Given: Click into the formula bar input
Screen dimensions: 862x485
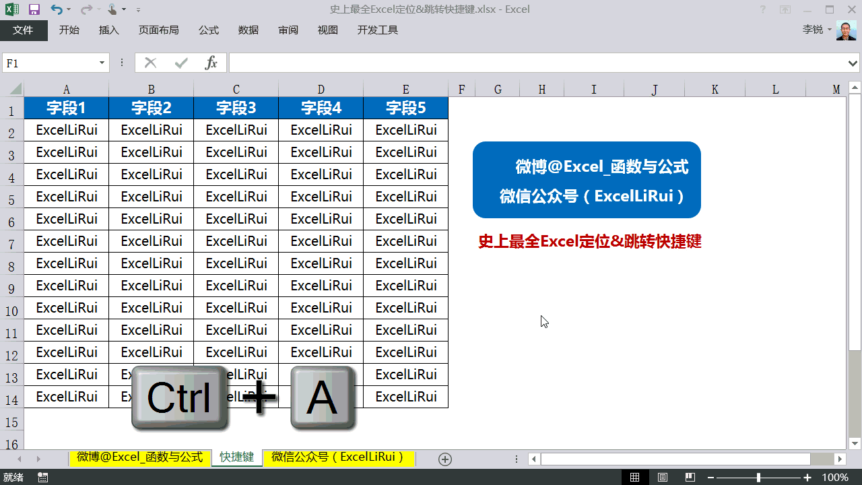Looking at the screenshot, I should point(537,63).
